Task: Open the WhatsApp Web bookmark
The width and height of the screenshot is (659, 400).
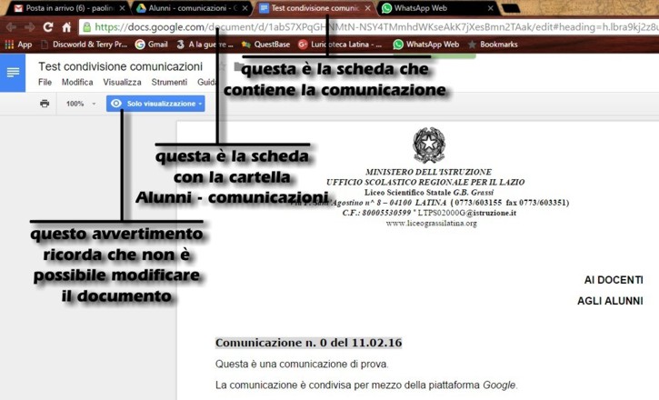Action: pyautogui.click(x=426, y=45)
